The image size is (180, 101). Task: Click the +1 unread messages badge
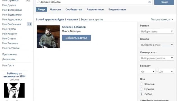[29, 24]
